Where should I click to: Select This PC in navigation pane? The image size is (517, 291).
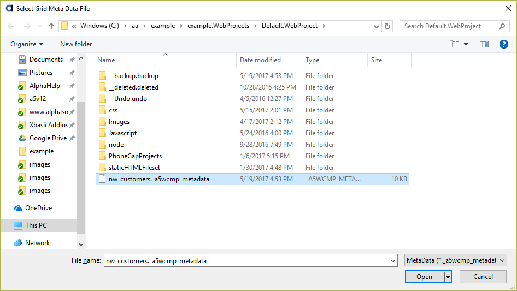[x=36, y=225]
